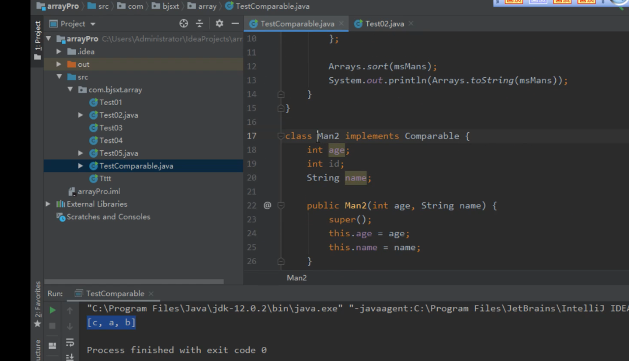This screenshot has width=629, height=361.
Task: Click the up stack trace arrow
Action: (x=70, y=310)
